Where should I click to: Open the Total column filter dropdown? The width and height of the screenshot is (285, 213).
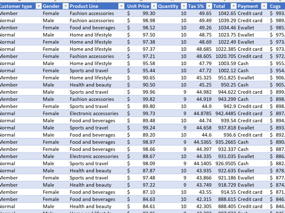click(x=233, y=6)
